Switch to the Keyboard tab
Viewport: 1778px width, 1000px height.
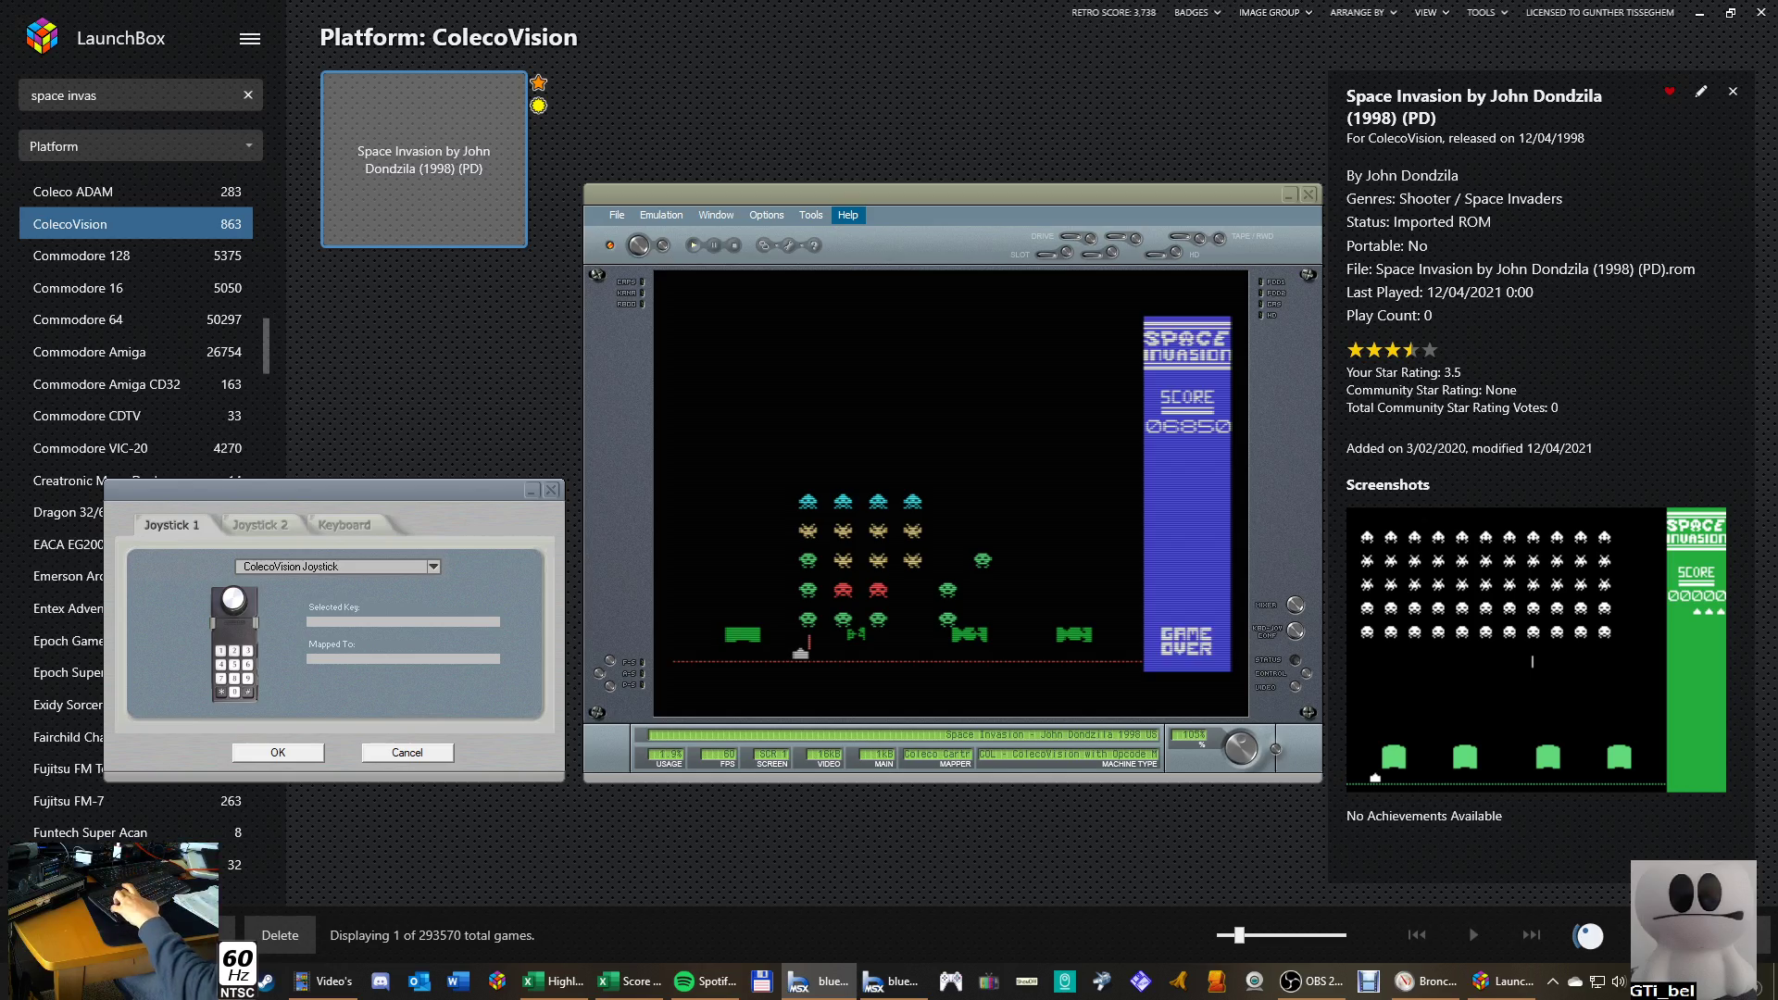point(344,525)
